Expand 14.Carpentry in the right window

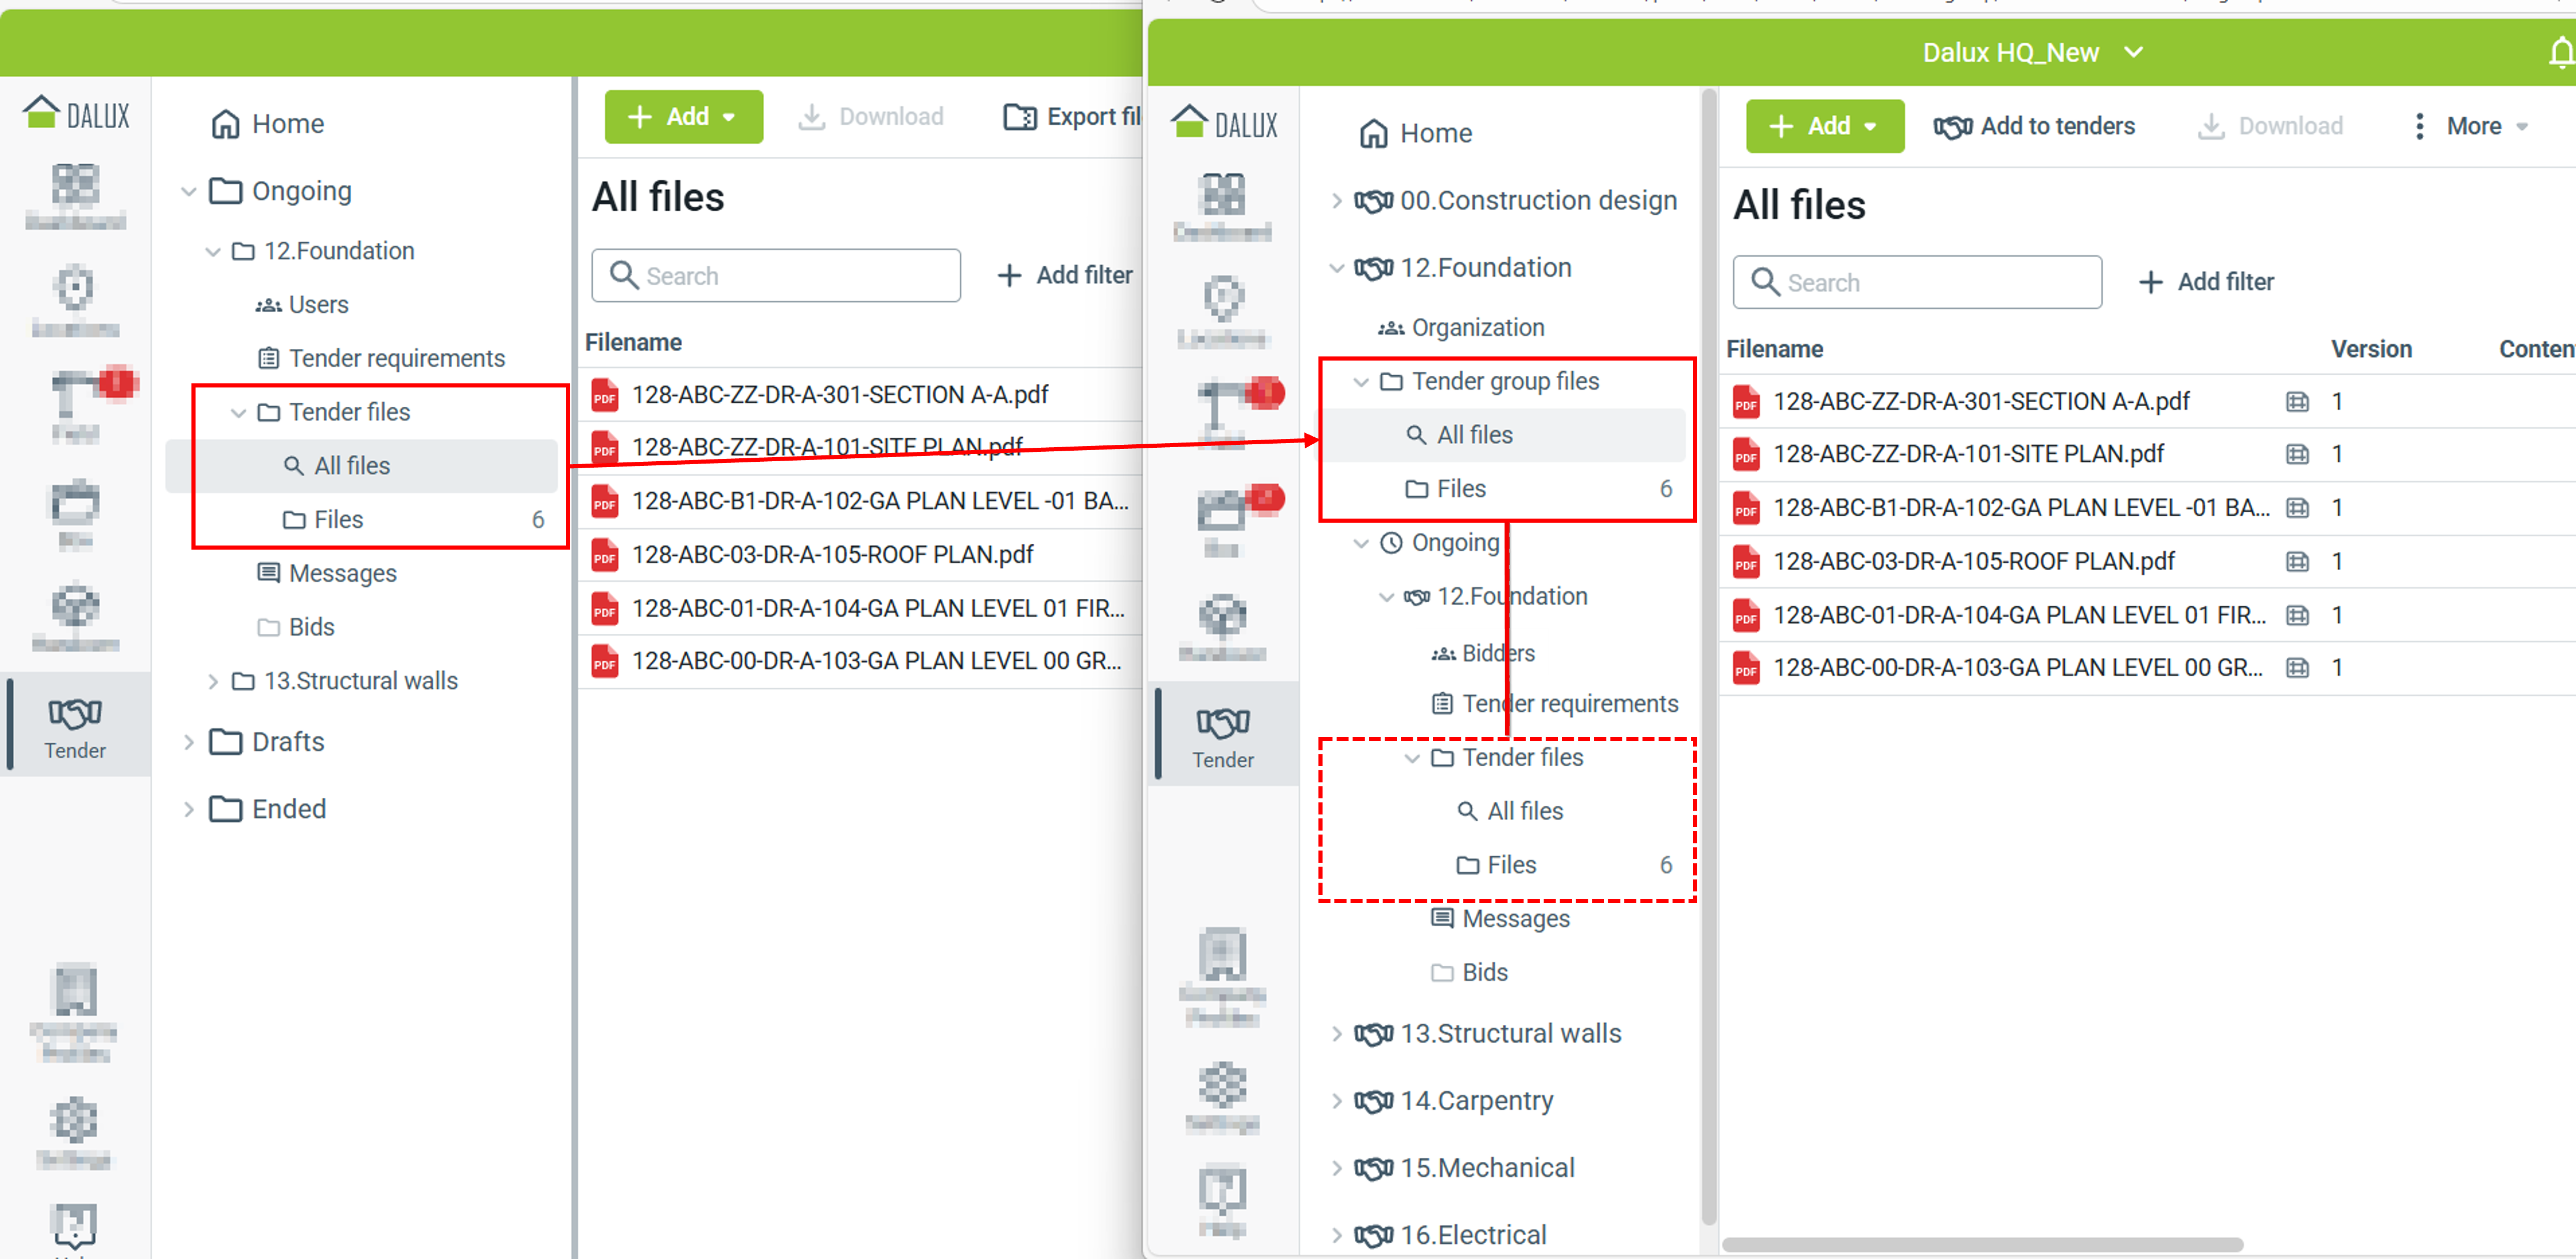[1336, 1101]
